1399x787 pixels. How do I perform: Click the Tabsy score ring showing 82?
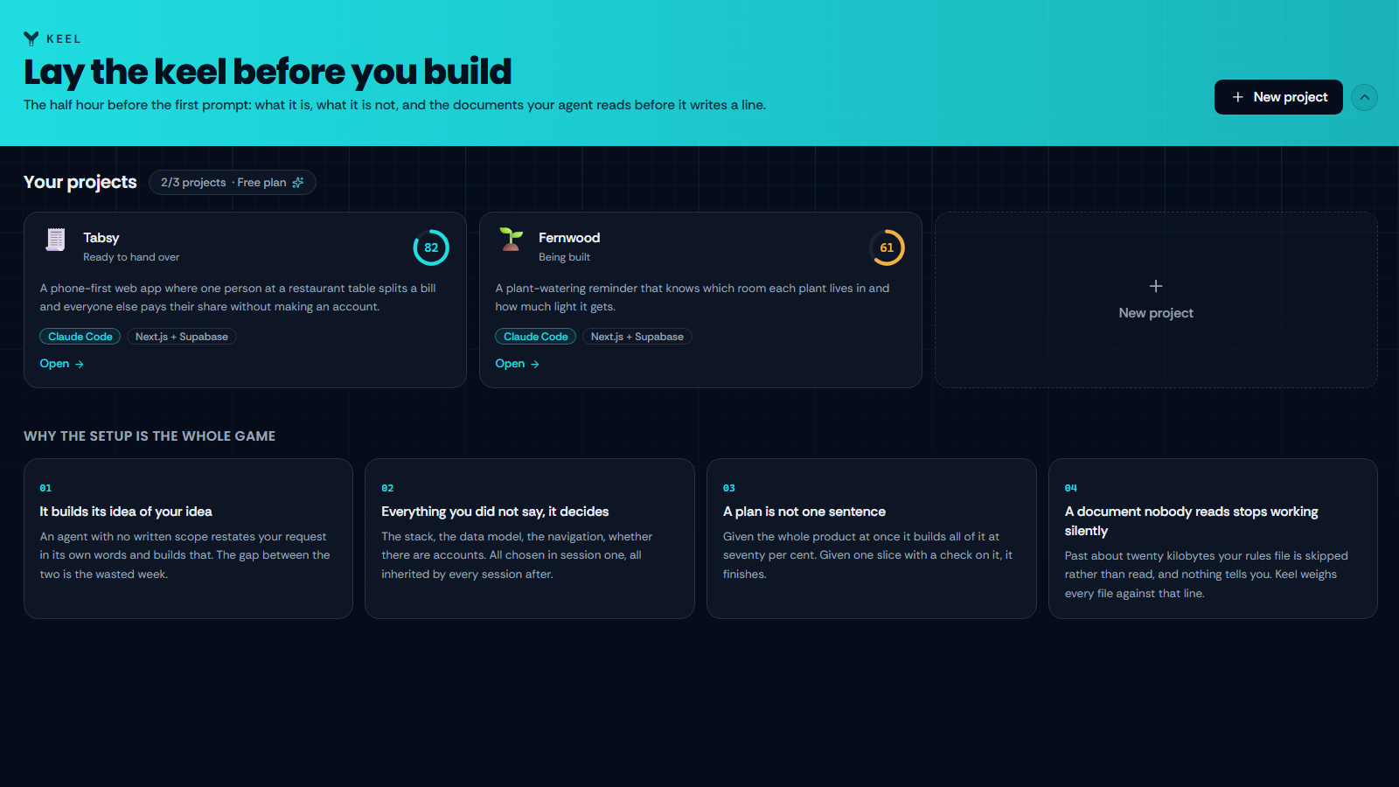click(431, 247)
